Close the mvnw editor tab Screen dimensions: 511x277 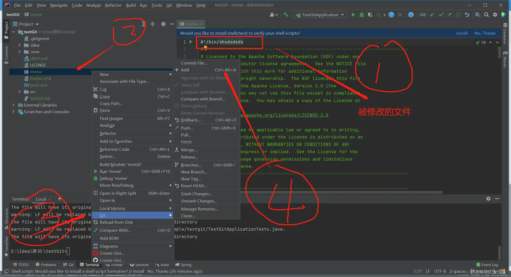tap(201, 24)
